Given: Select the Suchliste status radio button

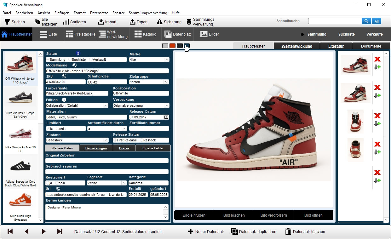Looking at the screenshot, I should tap(70, 60).
